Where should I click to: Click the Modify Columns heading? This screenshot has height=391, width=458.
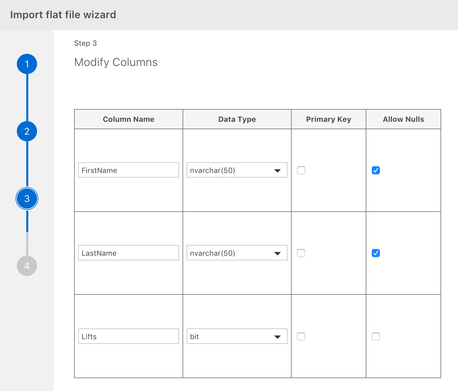(116, 62)
